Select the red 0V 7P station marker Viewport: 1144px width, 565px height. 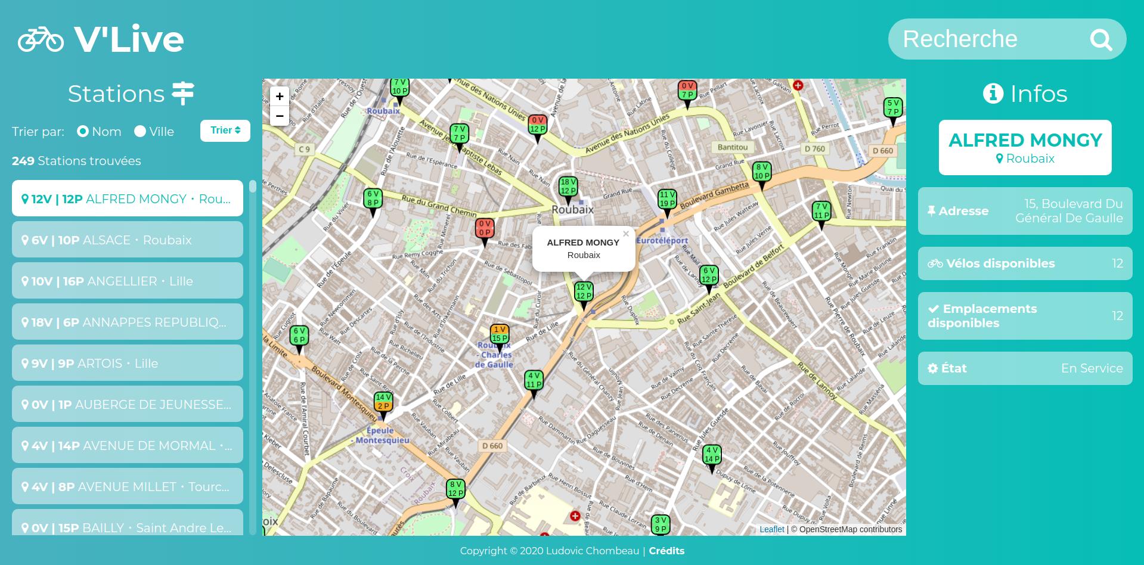(x=687, y=94)
